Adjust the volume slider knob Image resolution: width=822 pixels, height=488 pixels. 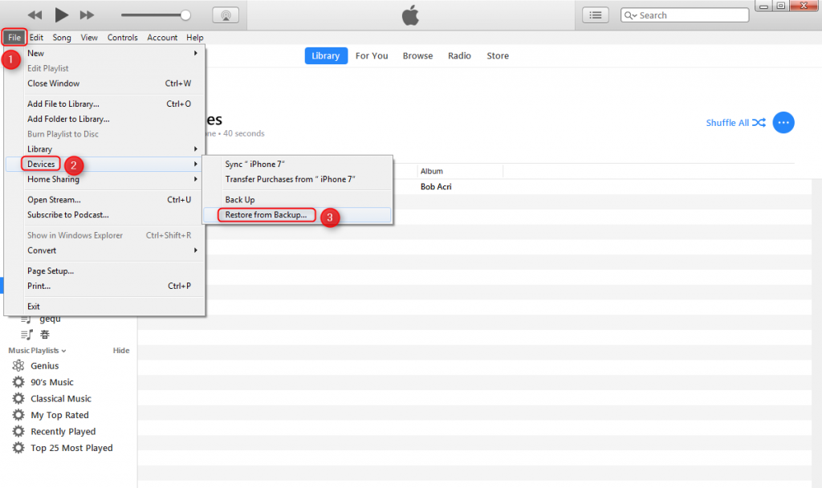(186, 15)
